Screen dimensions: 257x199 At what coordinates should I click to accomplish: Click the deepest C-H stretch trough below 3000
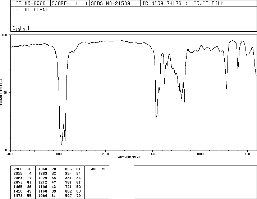coord(61,144)
